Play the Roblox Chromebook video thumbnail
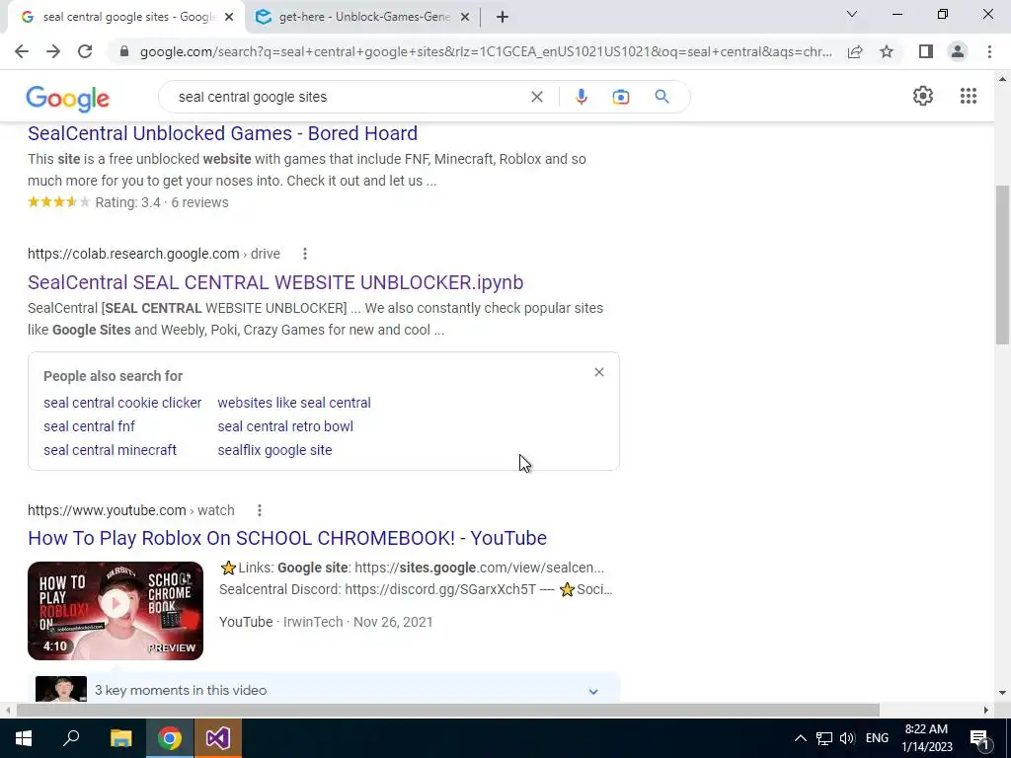Image resolution: width=1011 pixels, height=758 pixels. coord(116,610)
